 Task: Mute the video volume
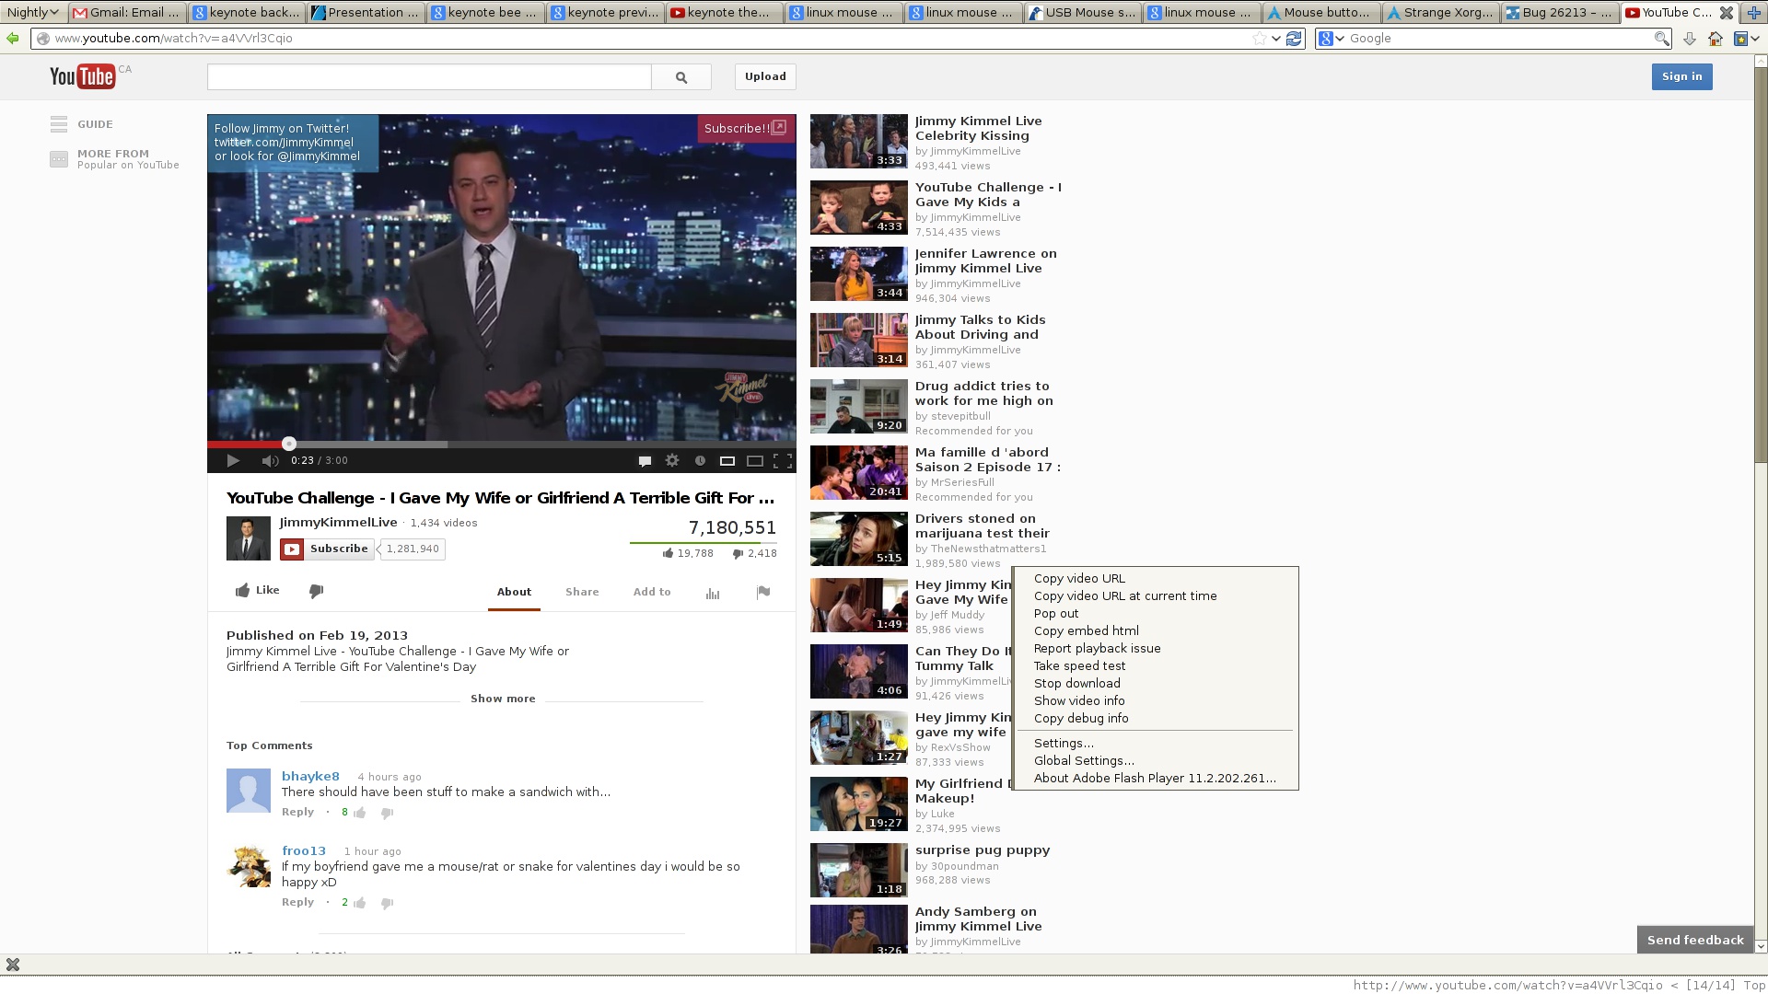pyautogui.click(x=270, y=461)
